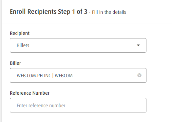Click the "Recipient" field label
172x122 pixels.
pyautogui.click(x=20, y=33)
